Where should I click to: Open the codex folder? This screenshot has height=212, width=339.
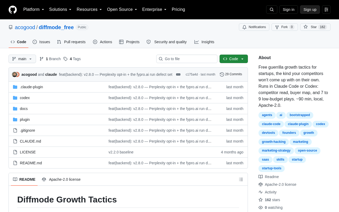25,98
